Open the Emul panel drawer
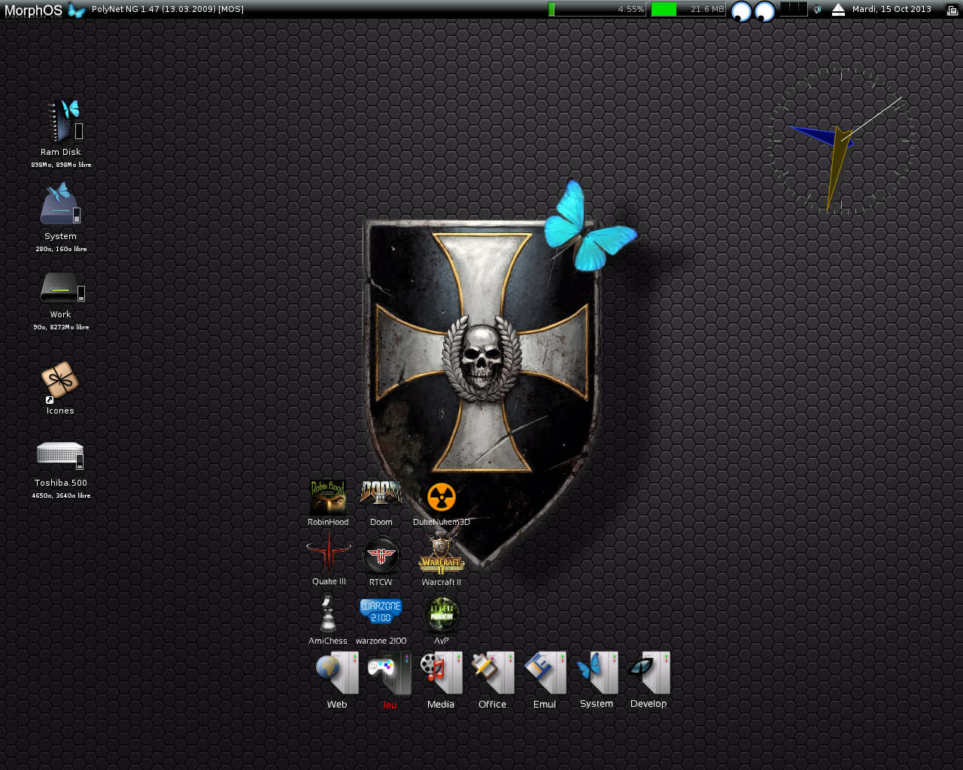 pos(545,673)
